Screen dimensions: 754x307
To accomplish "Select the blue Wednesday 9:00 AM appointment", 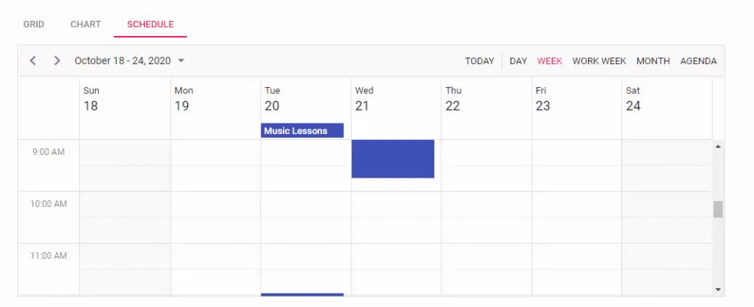I will pyautogui.click(x=393, y=159).
